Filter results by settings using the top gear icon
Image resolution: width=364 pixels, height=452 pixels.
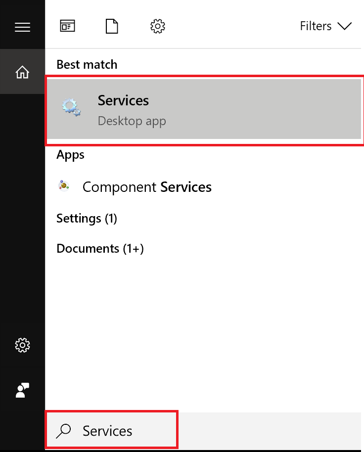pos(158,26)
